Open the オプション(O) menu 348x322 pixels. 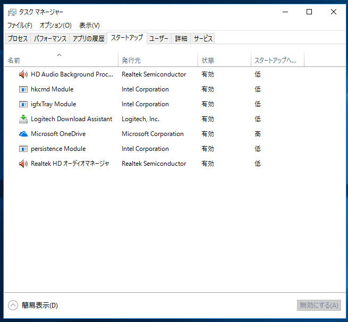pyautogui.click(x=55, y=26)
